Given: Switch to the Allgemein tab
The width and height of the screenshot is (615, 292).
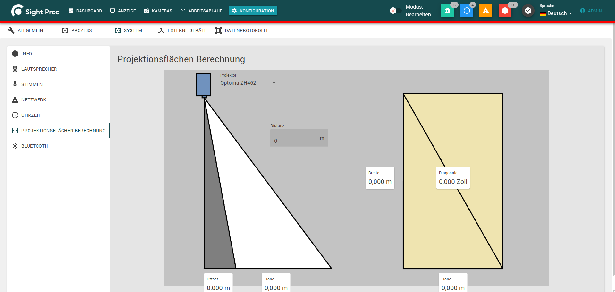Looking at the screenshot, I should point(26,30).
